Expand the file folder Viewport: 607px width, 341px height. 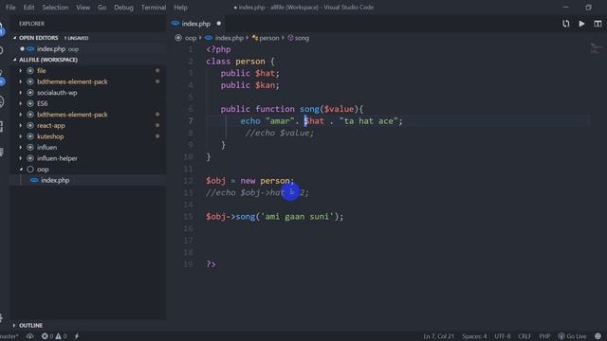pos(21,71)
